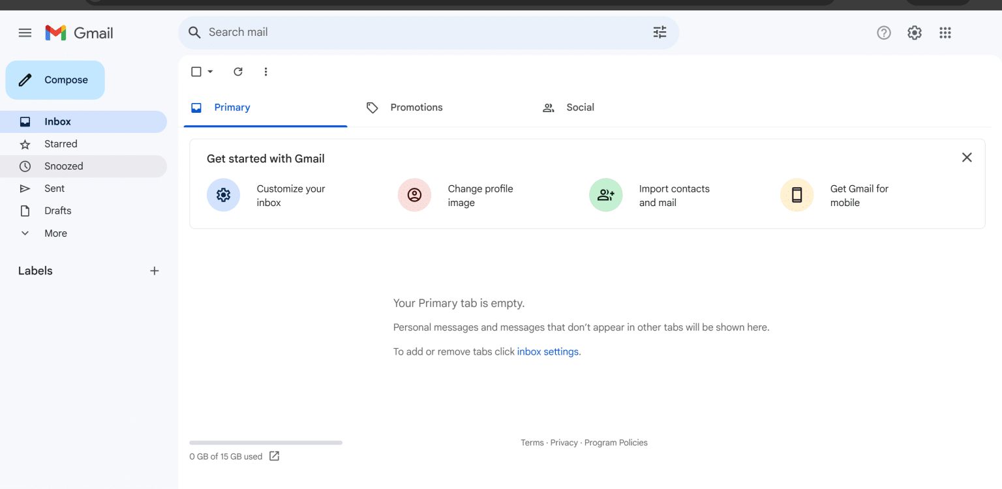Click the 0 GB of 15 GB used text
This screenshot has width=1002, height=489.
click(x=226, y=456)
